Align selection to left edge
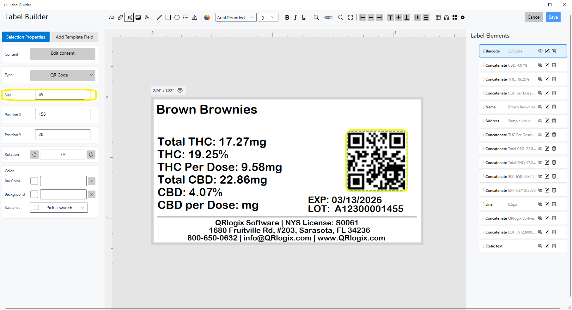This screenshot has width=572, height=310. point(363,17)
